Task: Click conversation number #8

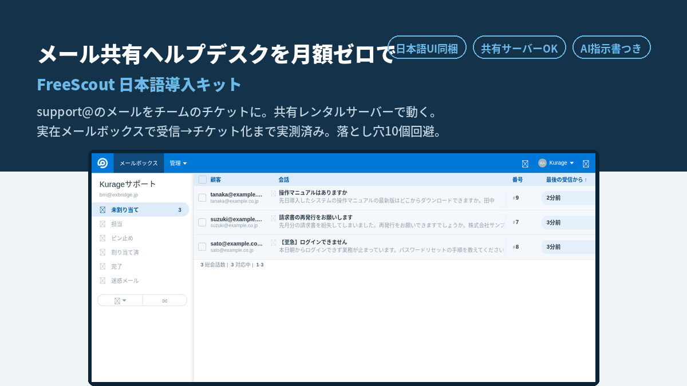Action: point(516,247)
